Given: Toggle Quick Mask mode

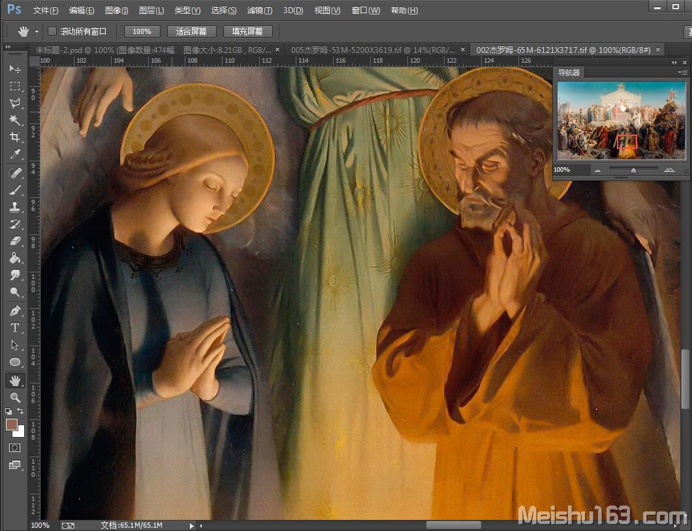Looking at the screenshot, I should point(14,447).
